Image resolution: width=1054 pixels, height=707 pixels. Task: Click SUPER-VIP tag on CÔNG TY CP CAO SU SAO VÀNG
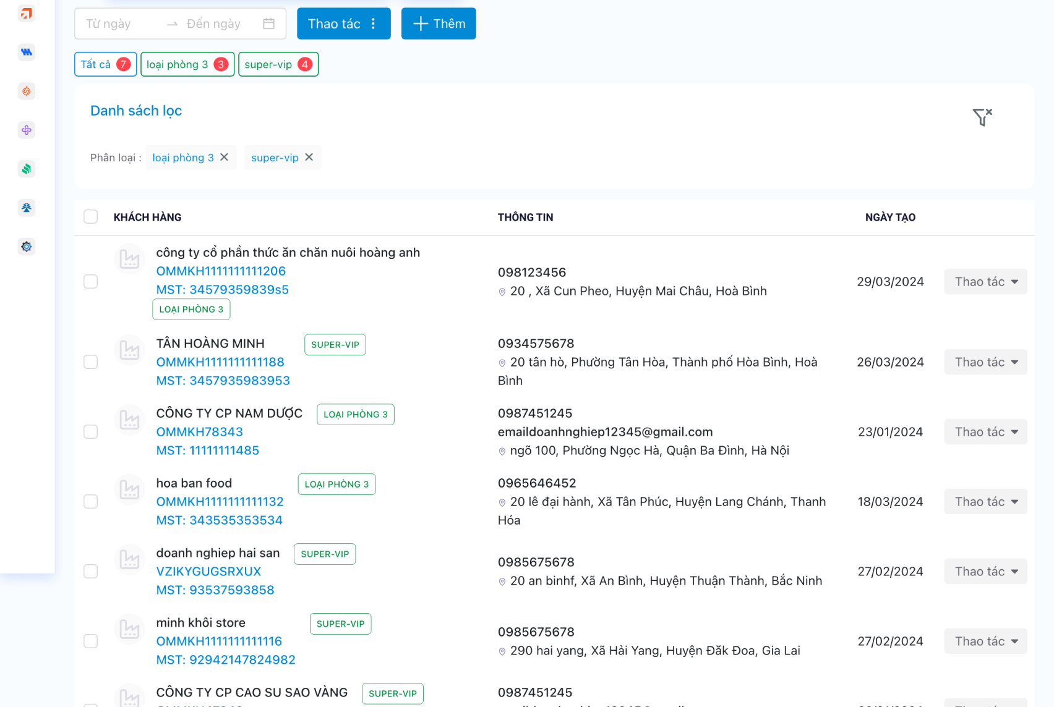click(393, 694)
